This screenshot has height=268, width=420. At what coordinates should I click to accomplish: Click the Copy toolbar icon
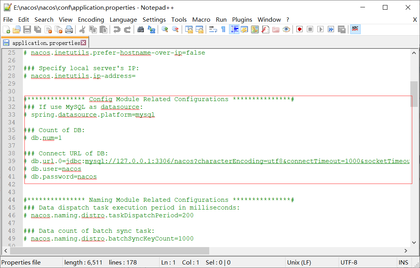(x=93, y=29)
